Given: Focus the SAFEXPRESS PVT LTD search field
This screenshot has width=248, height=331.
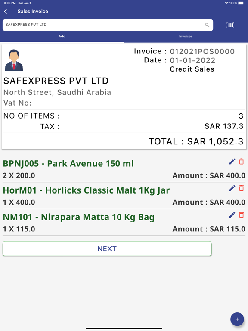Looking at the screenshot, I should [x=108, y=25].
